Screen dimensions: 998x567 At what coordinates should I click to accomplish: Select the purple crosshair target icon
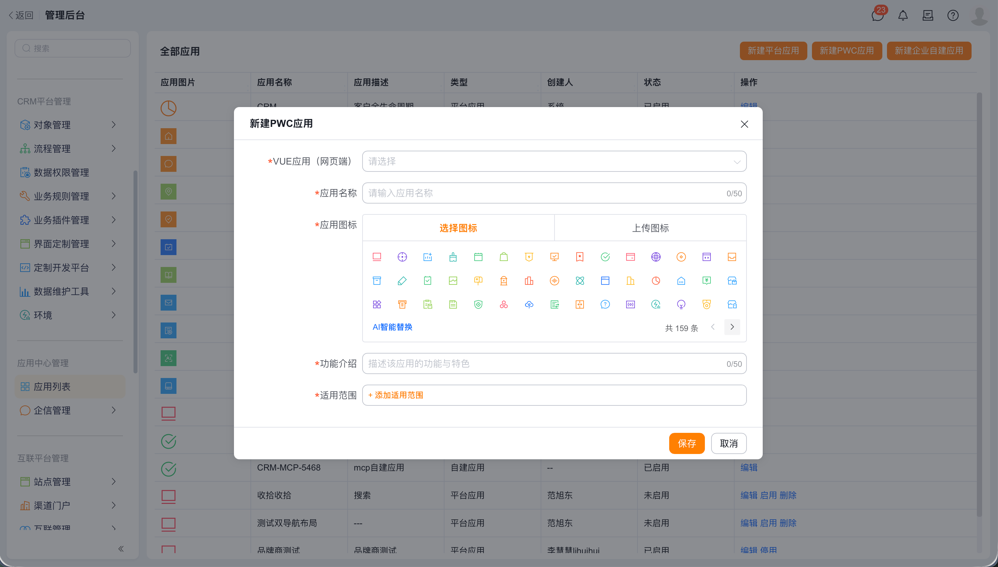coord(402,257)
